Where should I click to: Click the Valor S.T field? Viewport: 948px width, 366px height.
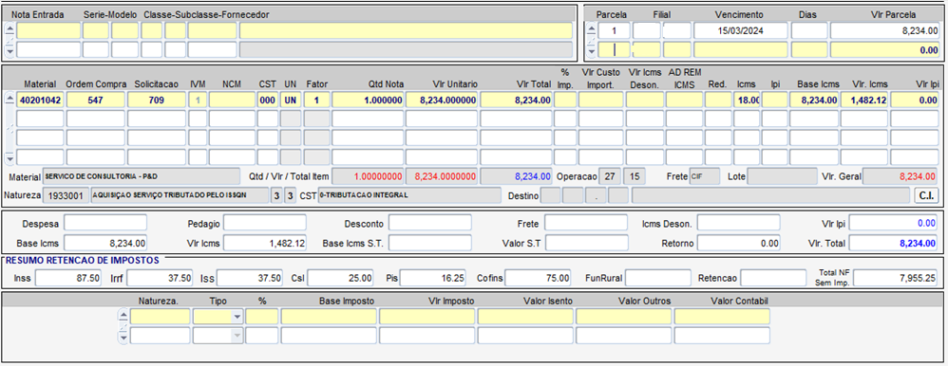[x=586, y=243]
